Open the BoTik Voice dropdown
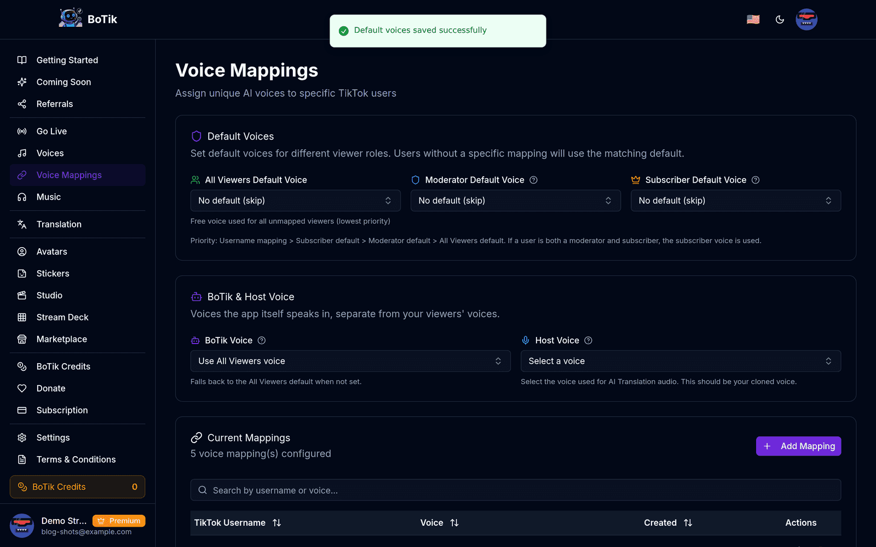The height and width of the screenshot is (547, 876). click(350, 361)
